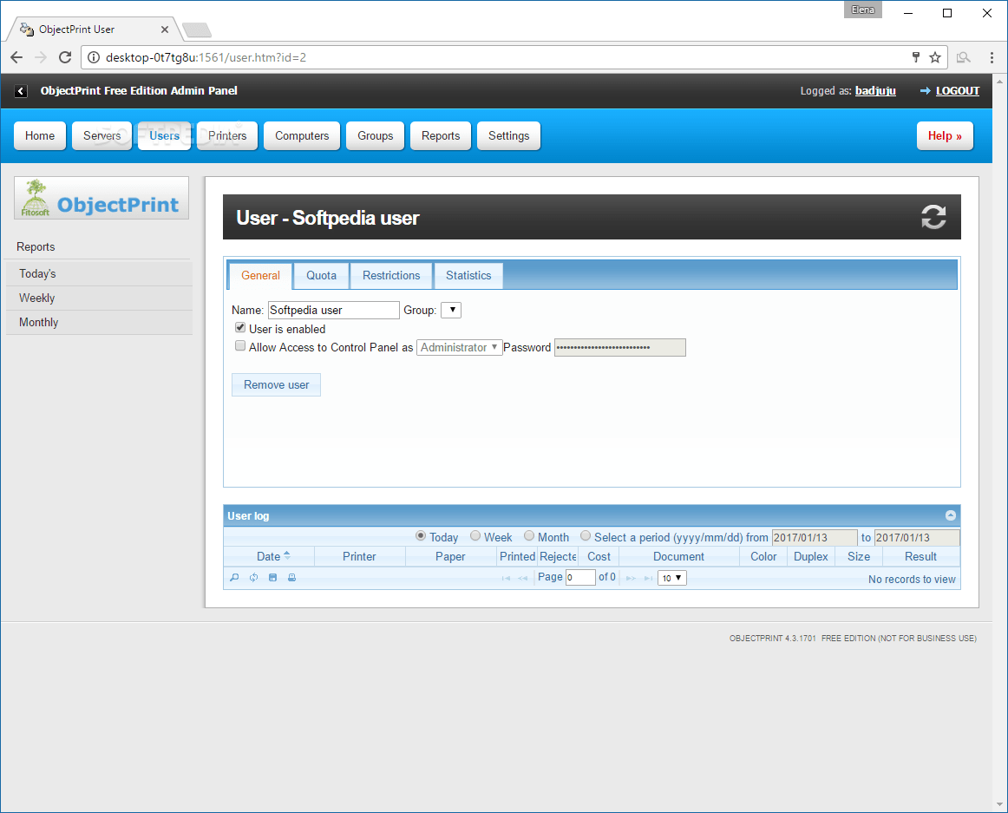Open the Servers navigation item
Viewport: 1008px width, 813px height.
click(101, 135)
